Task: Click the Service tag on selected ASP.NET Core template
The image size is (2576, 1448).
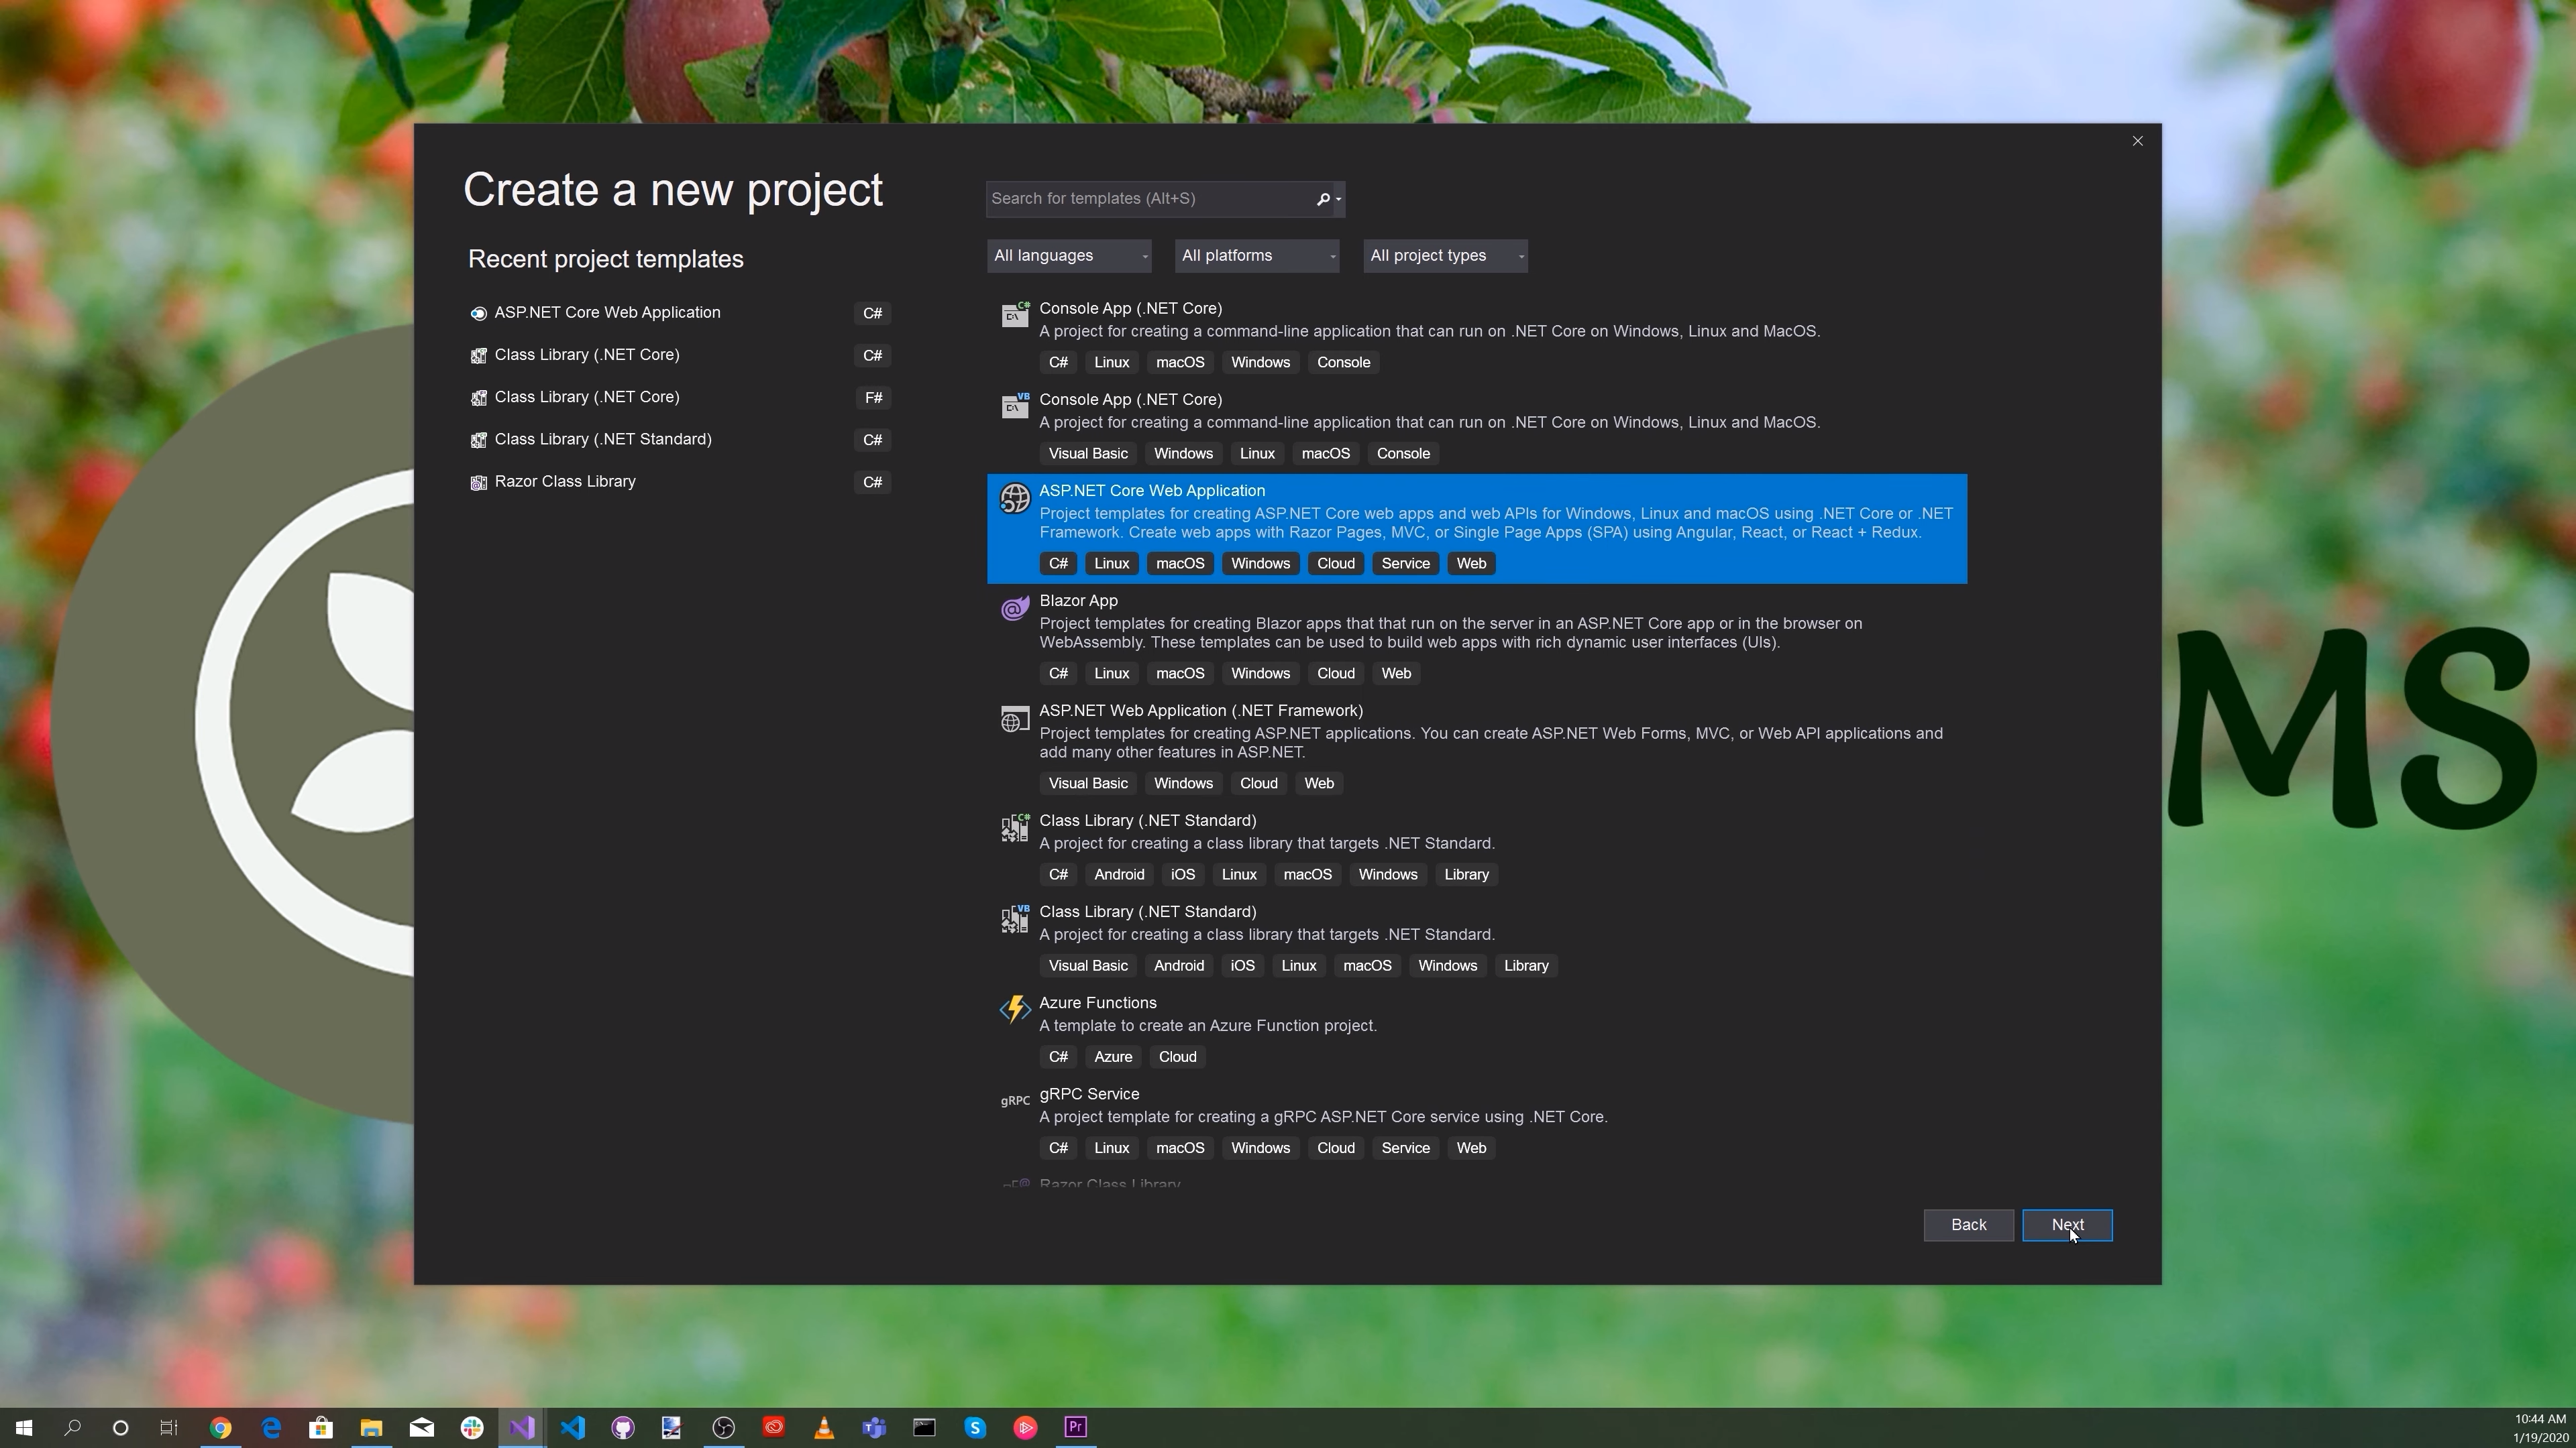Action: 1405,564
